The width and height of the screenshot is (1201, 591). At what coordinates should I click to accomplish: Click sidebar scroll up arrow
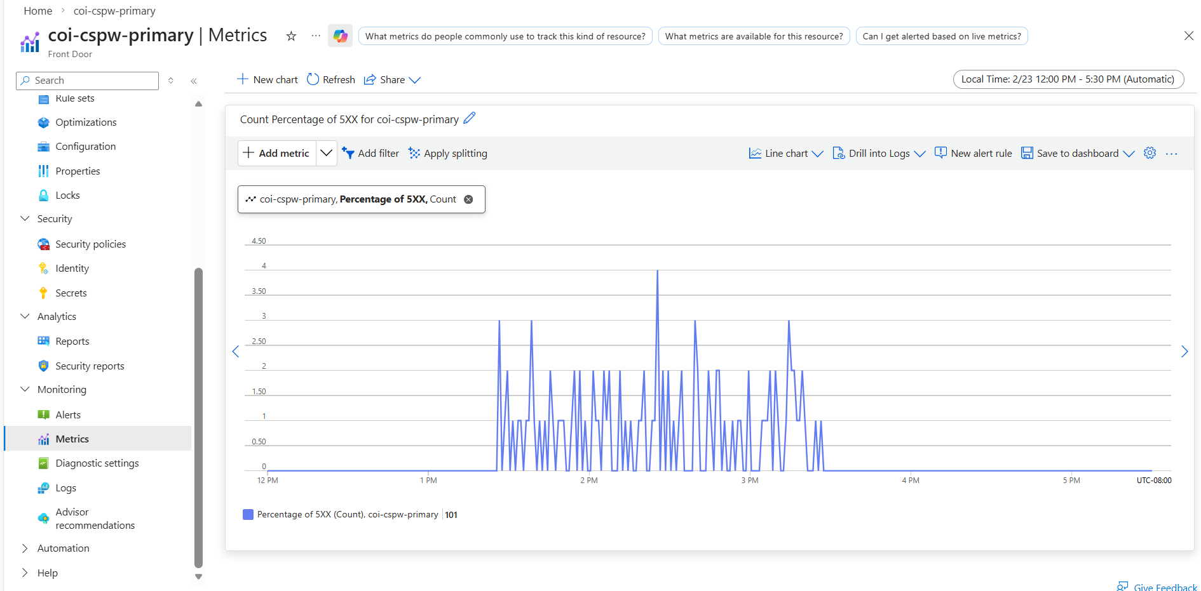(x=198, y=103)
